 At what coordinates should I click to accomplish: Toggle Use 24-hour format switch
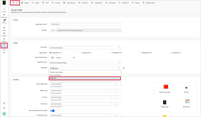(x=52, y=57)
